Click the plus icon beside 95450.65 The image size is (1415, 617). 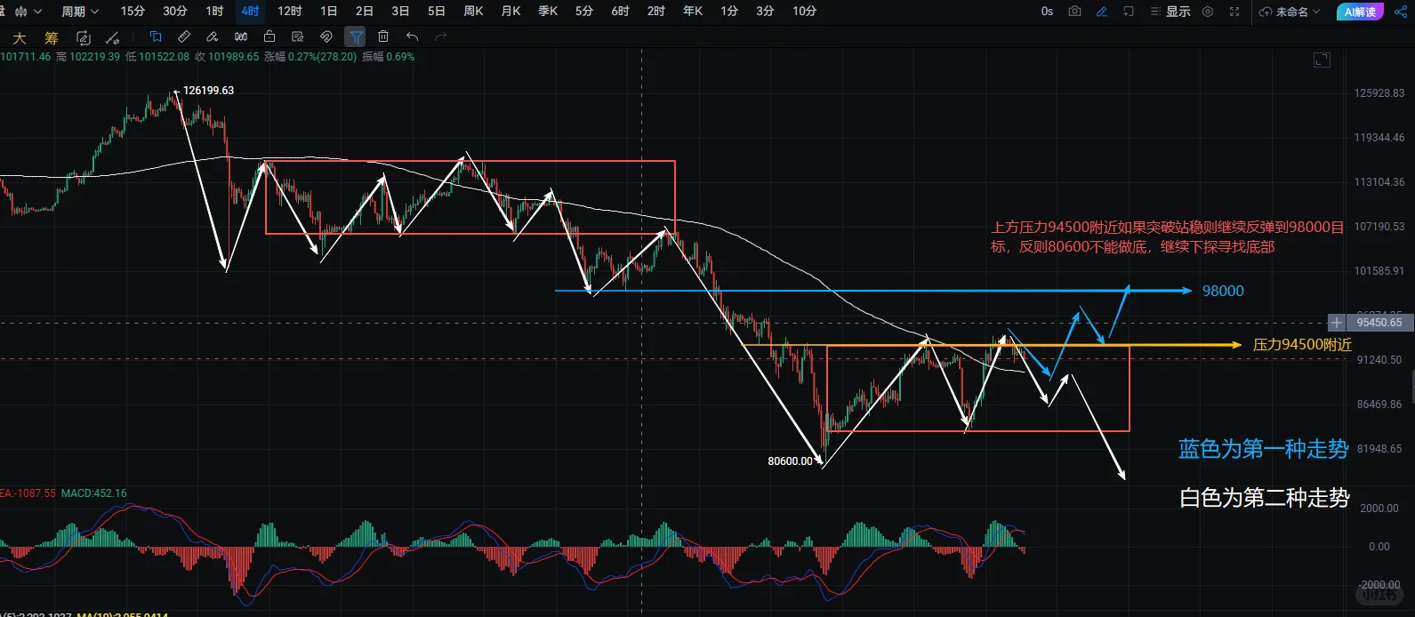[x=1337, y=323]
